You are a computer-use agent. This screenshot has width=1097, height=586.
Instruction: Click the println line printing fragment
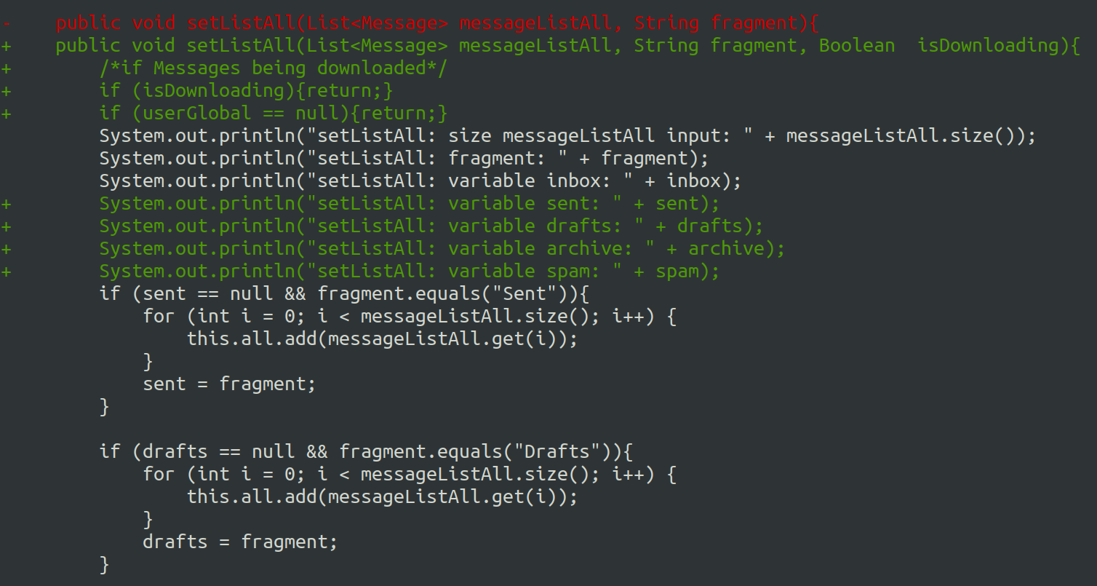[404, 159]
